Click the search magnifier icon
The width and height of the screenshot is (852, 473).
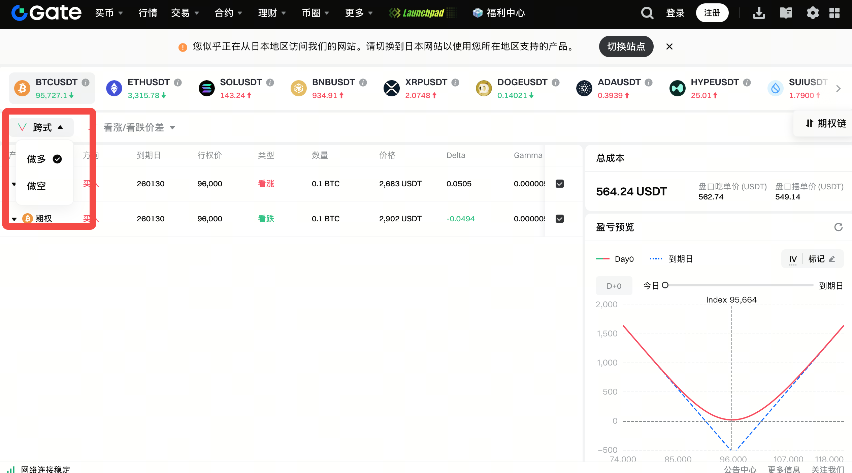pos(647,13)
